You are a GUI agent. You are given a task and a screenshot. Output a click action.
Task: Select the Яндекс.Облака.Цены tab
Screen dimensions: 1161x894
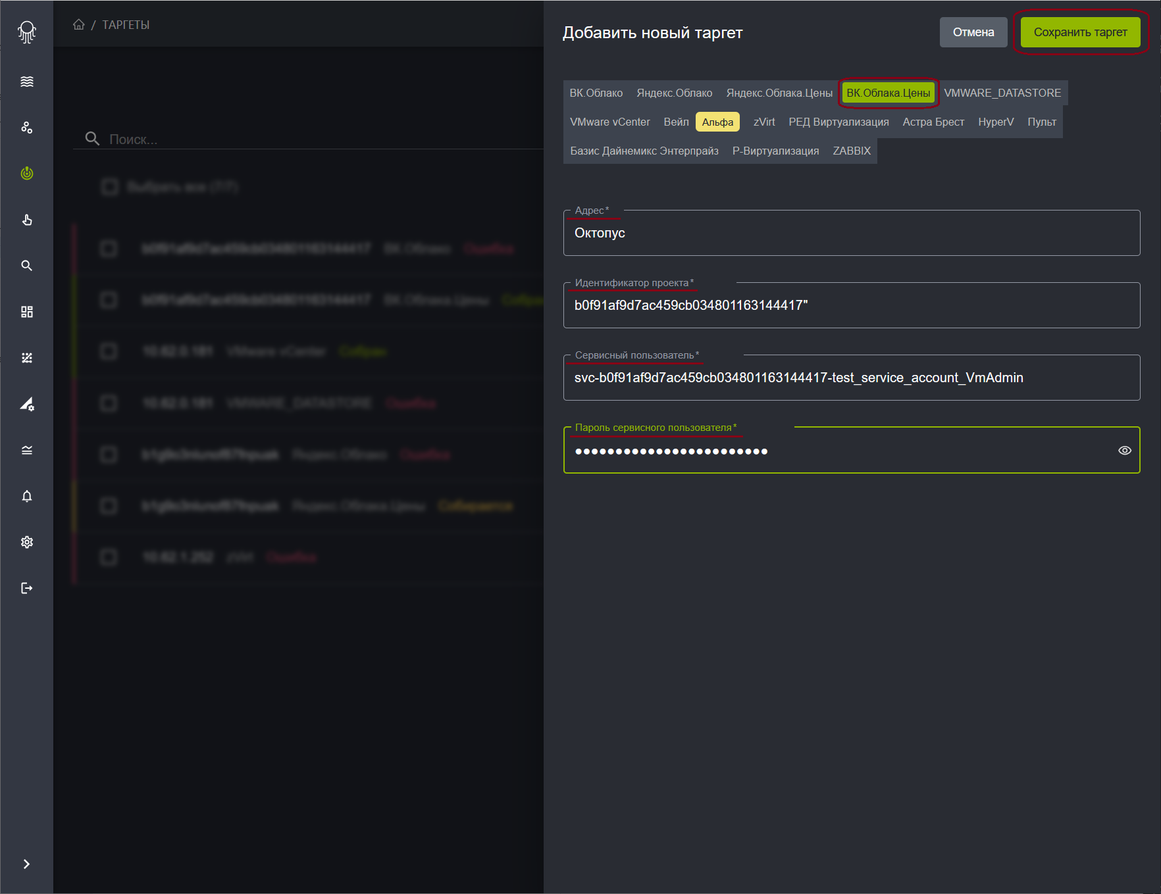click(x=779, y=93)
